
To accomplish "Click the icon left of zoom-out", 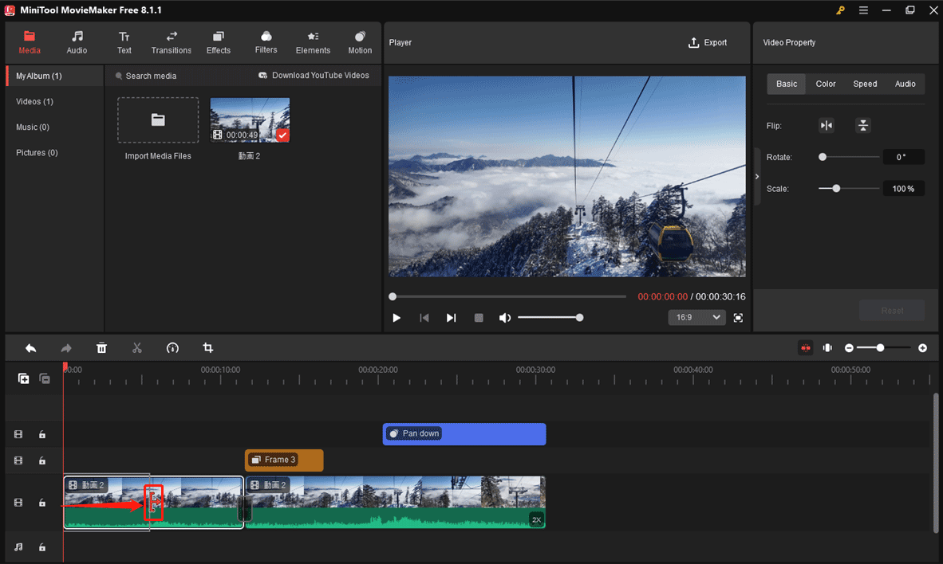I will coord(827,348).
